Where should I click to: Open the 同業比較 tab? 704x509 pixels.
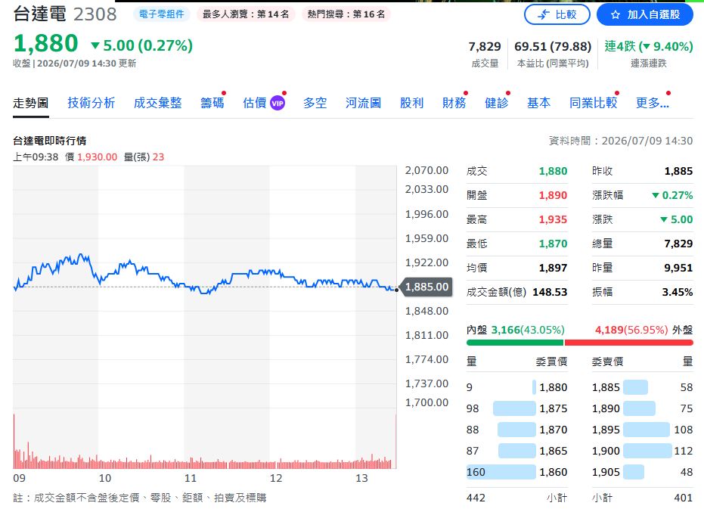(593, 103)
